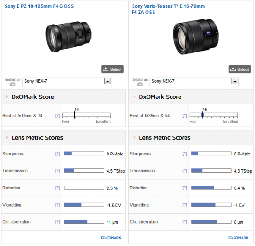Image resolution: width=255 pixels, height=246 pixels.
Task: Click Select button for the 16-70mm lens
Action: click(240, 69)
